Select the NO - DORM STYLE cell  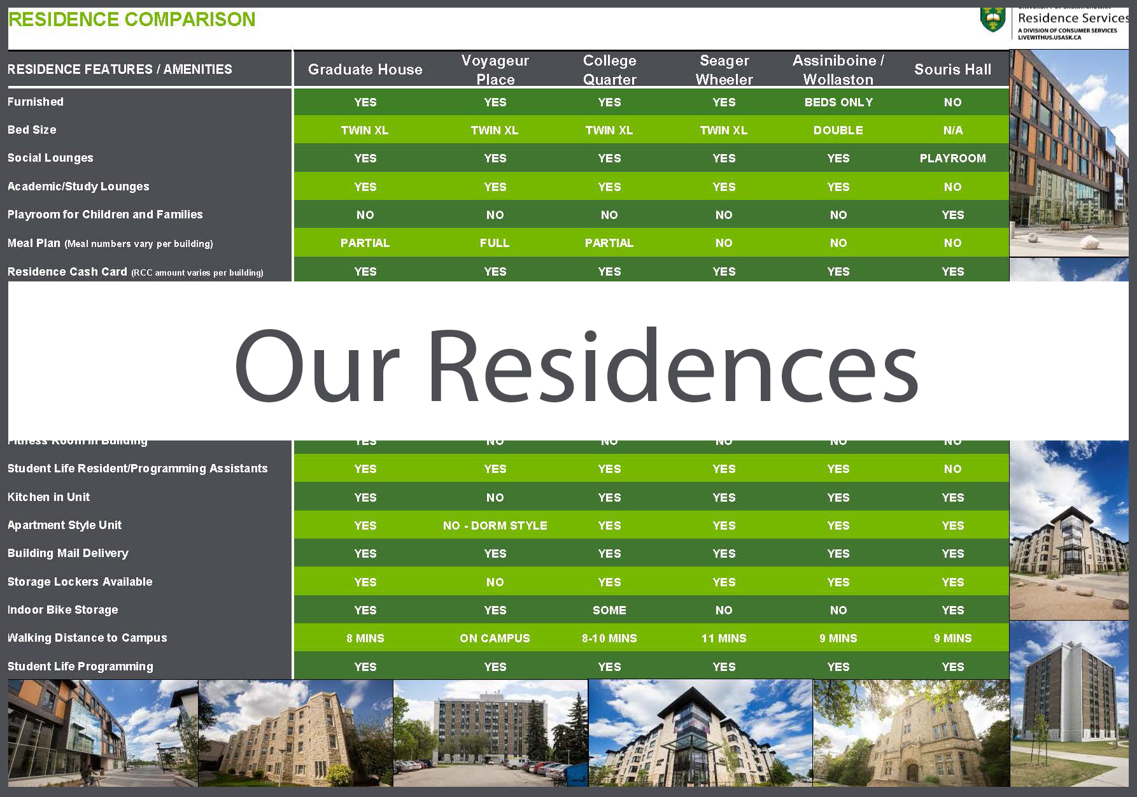pos(495,525)
